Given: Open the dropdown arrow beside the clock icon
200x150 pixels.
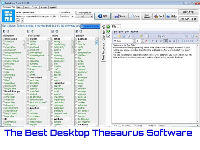Looking at the screenshot, I should (x=189, y=36).
